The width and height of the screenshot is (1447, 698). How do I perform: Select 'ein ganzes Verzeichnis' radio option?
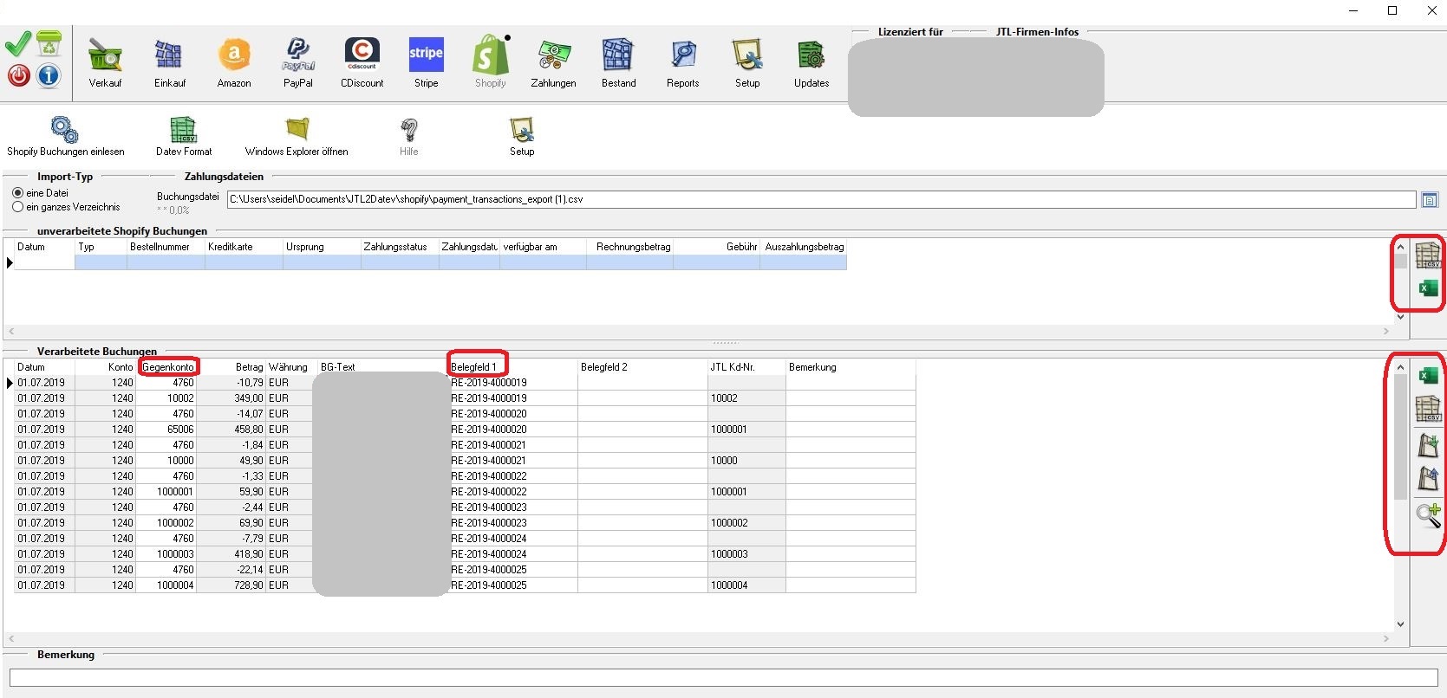pos(18,207)
